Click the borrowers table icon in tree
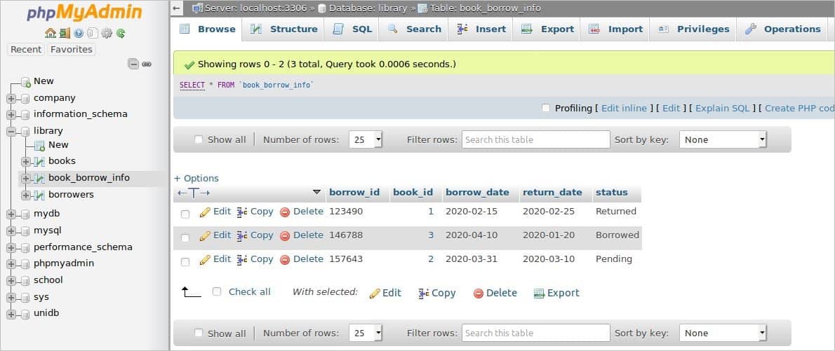The image size is (835, 351). point(39,195)
